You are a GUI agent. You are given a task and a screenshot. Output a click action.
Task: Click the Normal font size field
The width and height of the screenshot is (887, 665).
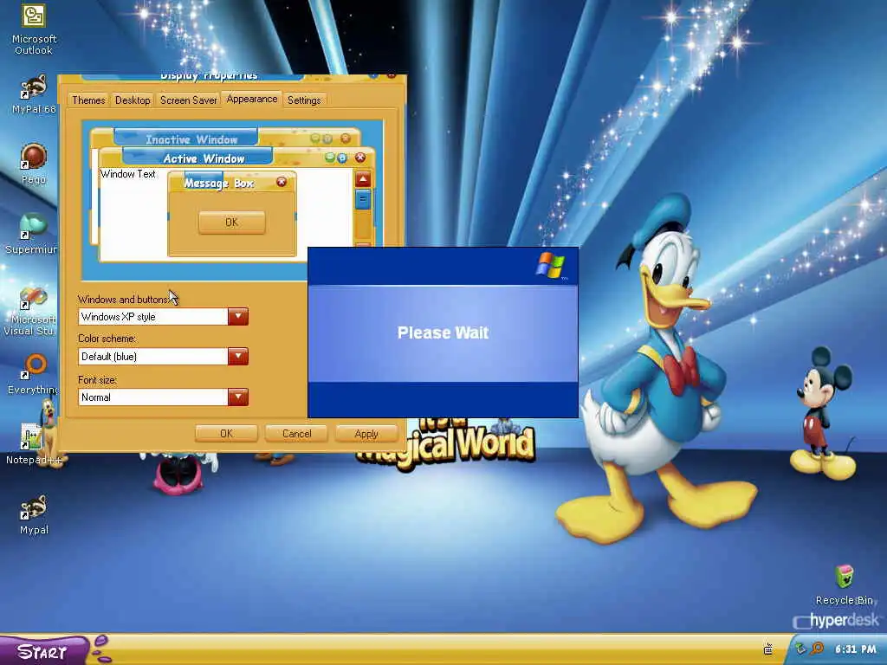point(152,397)
